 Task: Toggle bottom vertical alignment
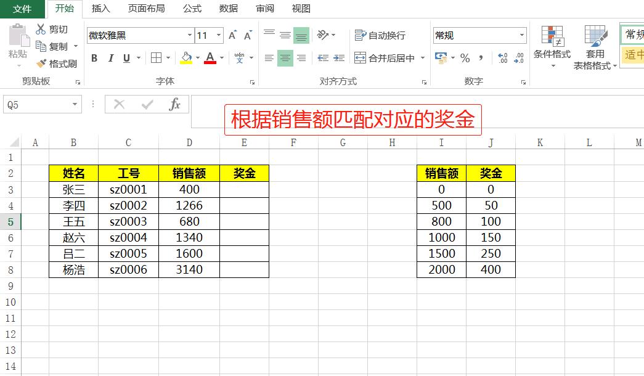click(301, 35)
